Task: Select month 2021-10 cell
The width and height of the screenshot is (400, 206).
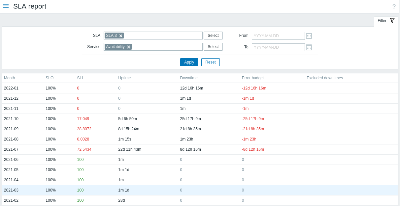Action: [x=11, y=119]
